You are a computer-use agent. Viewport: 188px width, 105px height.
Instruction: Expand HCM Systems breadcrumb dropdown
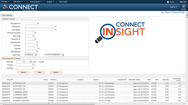36,2
